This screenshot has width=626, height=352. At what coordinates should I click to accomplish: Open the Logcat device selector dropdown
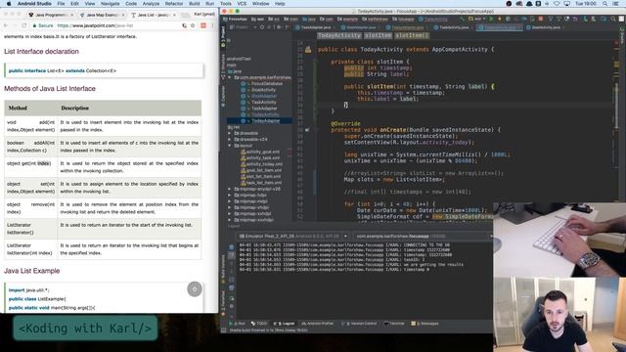(x=293, y=237)
